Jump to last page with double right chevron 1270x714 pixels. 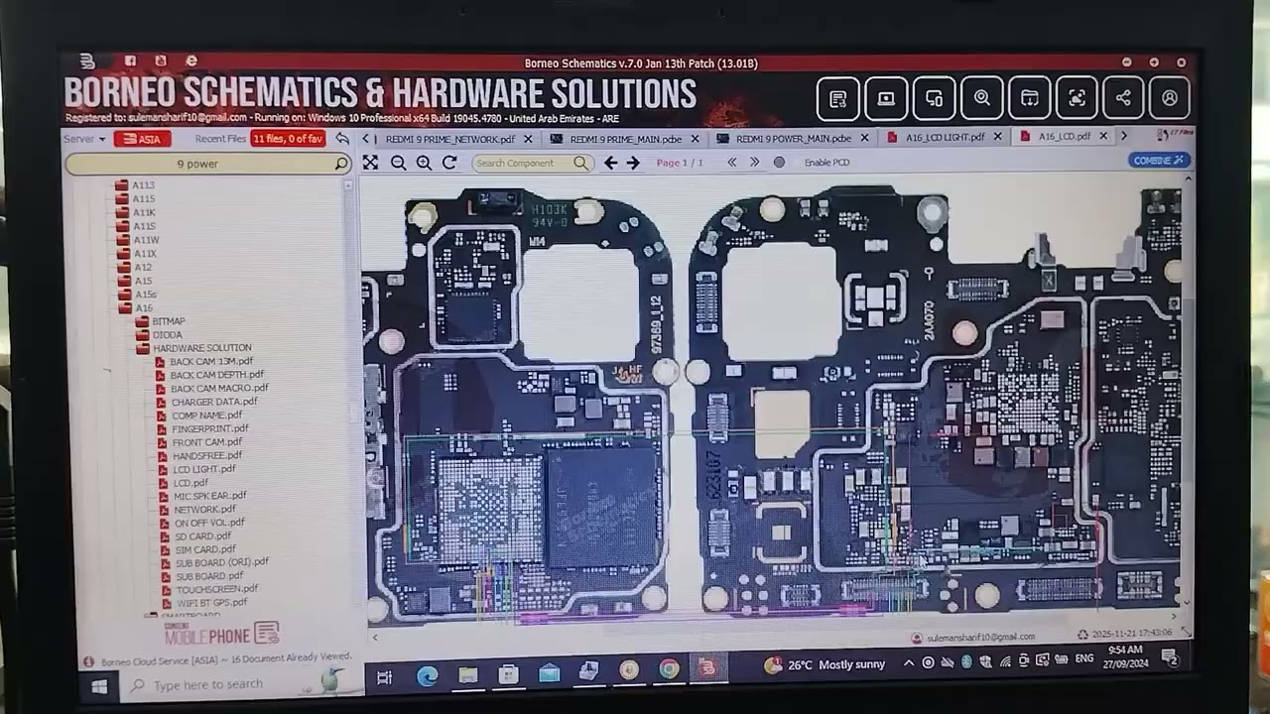(x=754, y=163)
